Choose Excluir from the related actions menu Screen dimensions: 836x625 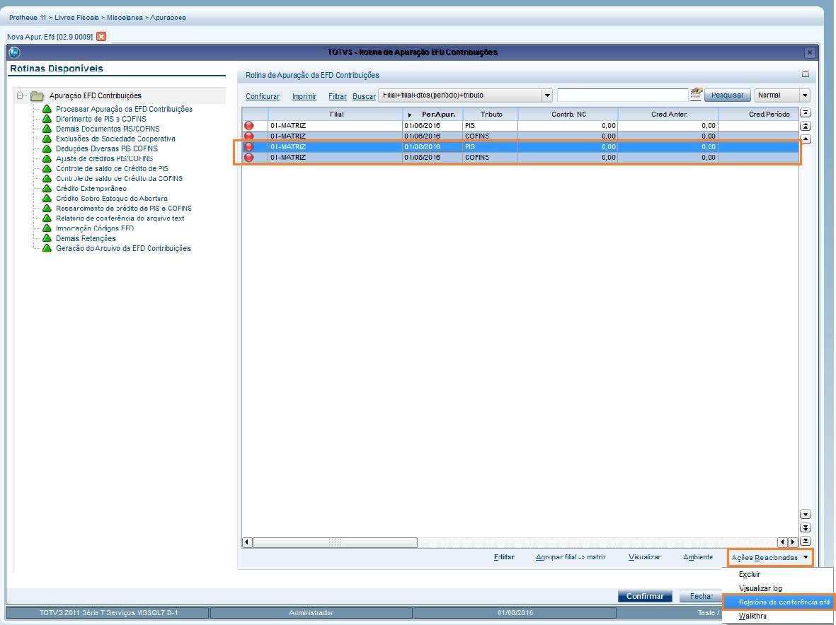[x=750, y=574]
